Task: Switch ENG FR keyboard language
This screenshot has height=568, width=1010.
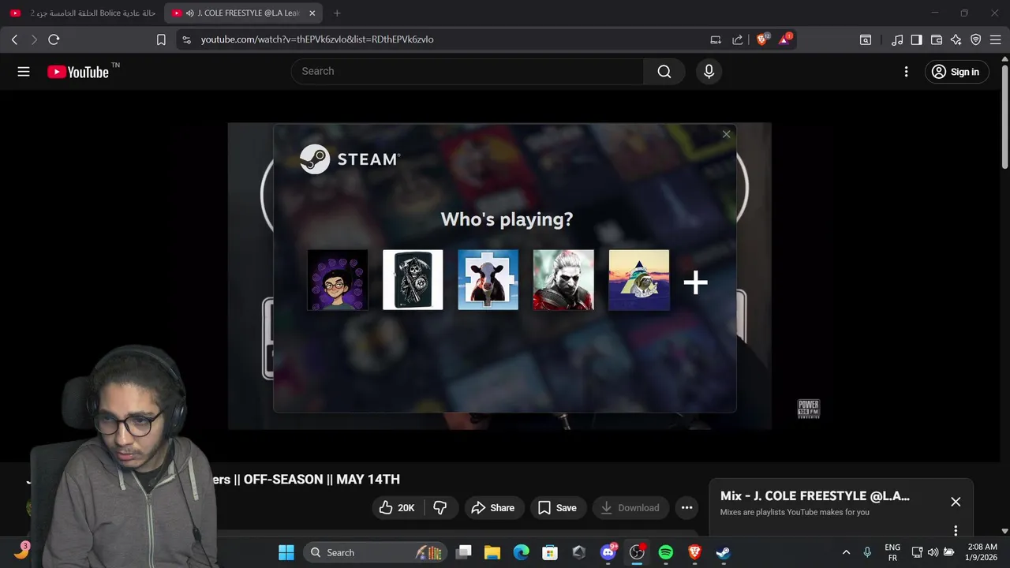Action: tap(892, 552)
